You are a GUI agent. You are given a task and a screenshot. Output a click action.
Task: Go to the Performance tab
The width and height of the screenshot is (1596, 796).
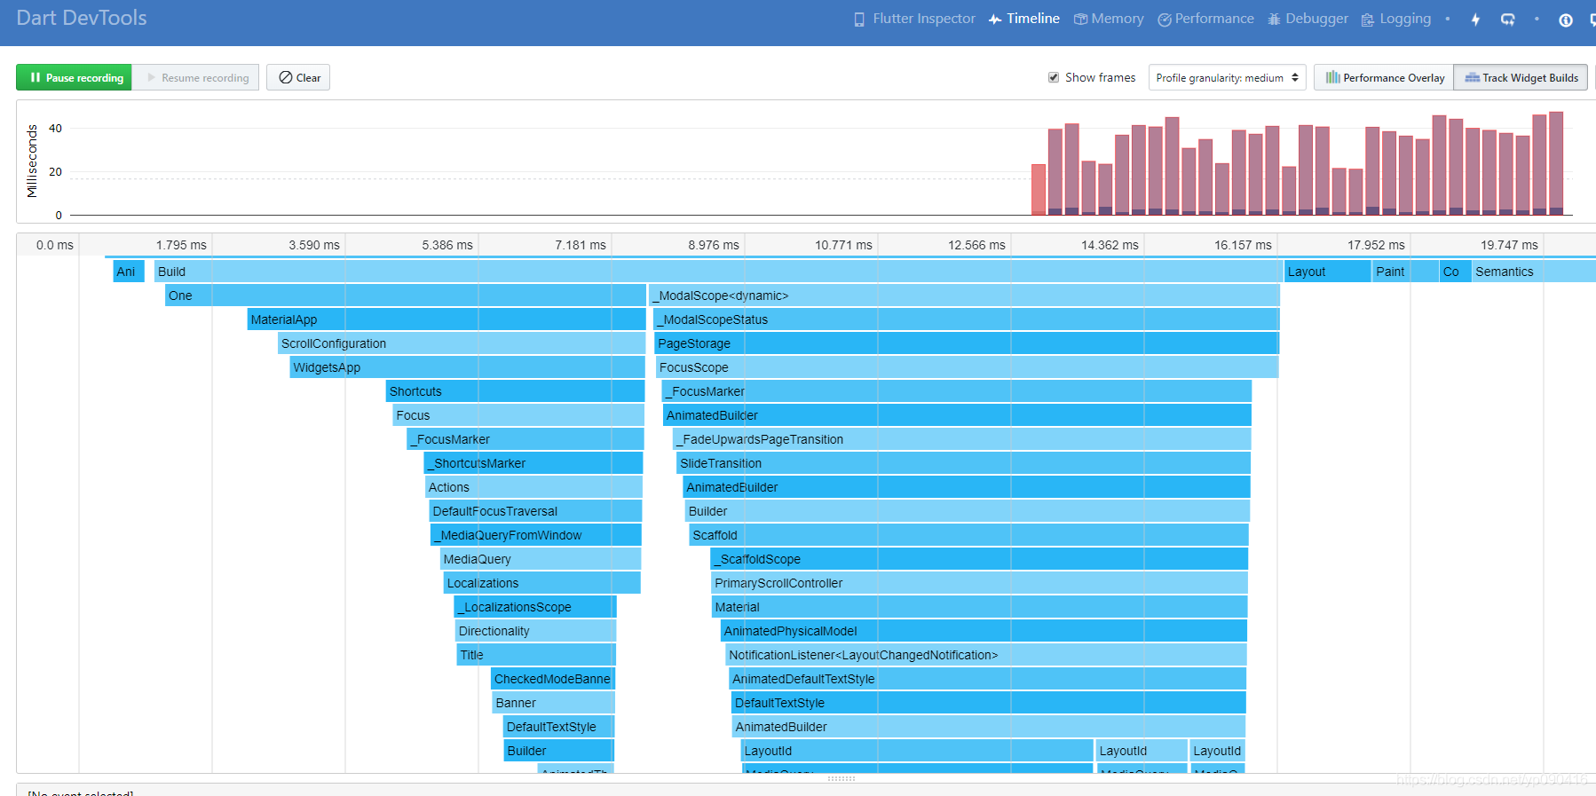[1205, 19]
